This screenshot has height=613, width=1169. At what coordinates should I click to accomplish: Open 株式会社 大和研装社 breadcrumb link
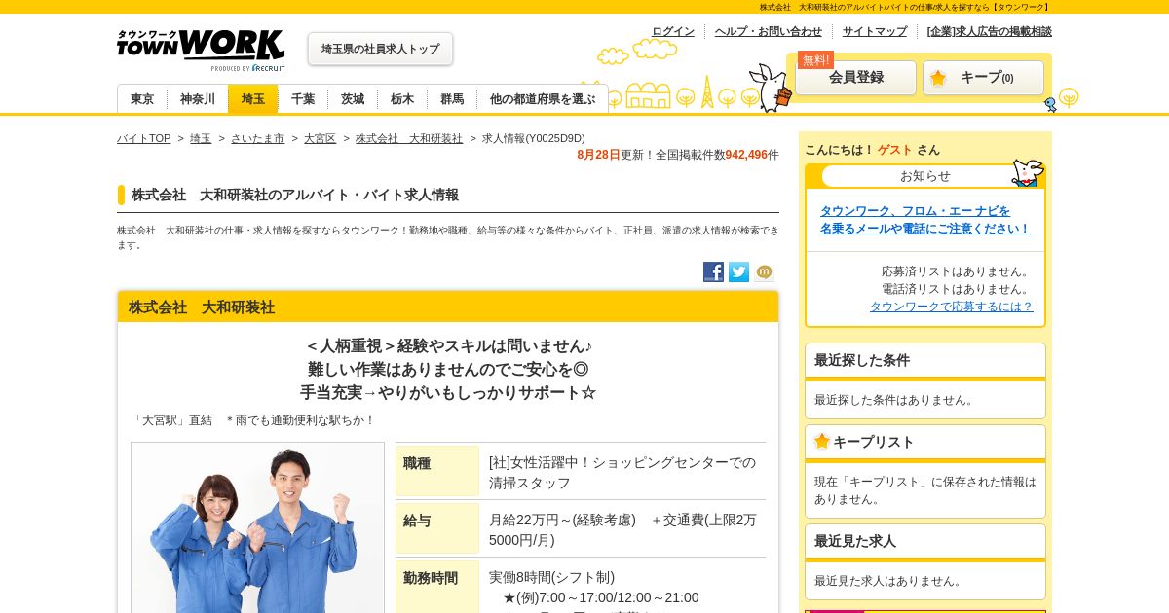click(409, 138)
